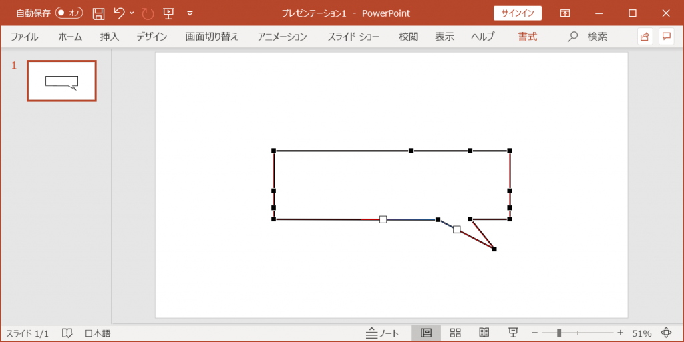Click 日本語 language indicator
Viewport: 684px width, 342px height.
coord(98,333)
